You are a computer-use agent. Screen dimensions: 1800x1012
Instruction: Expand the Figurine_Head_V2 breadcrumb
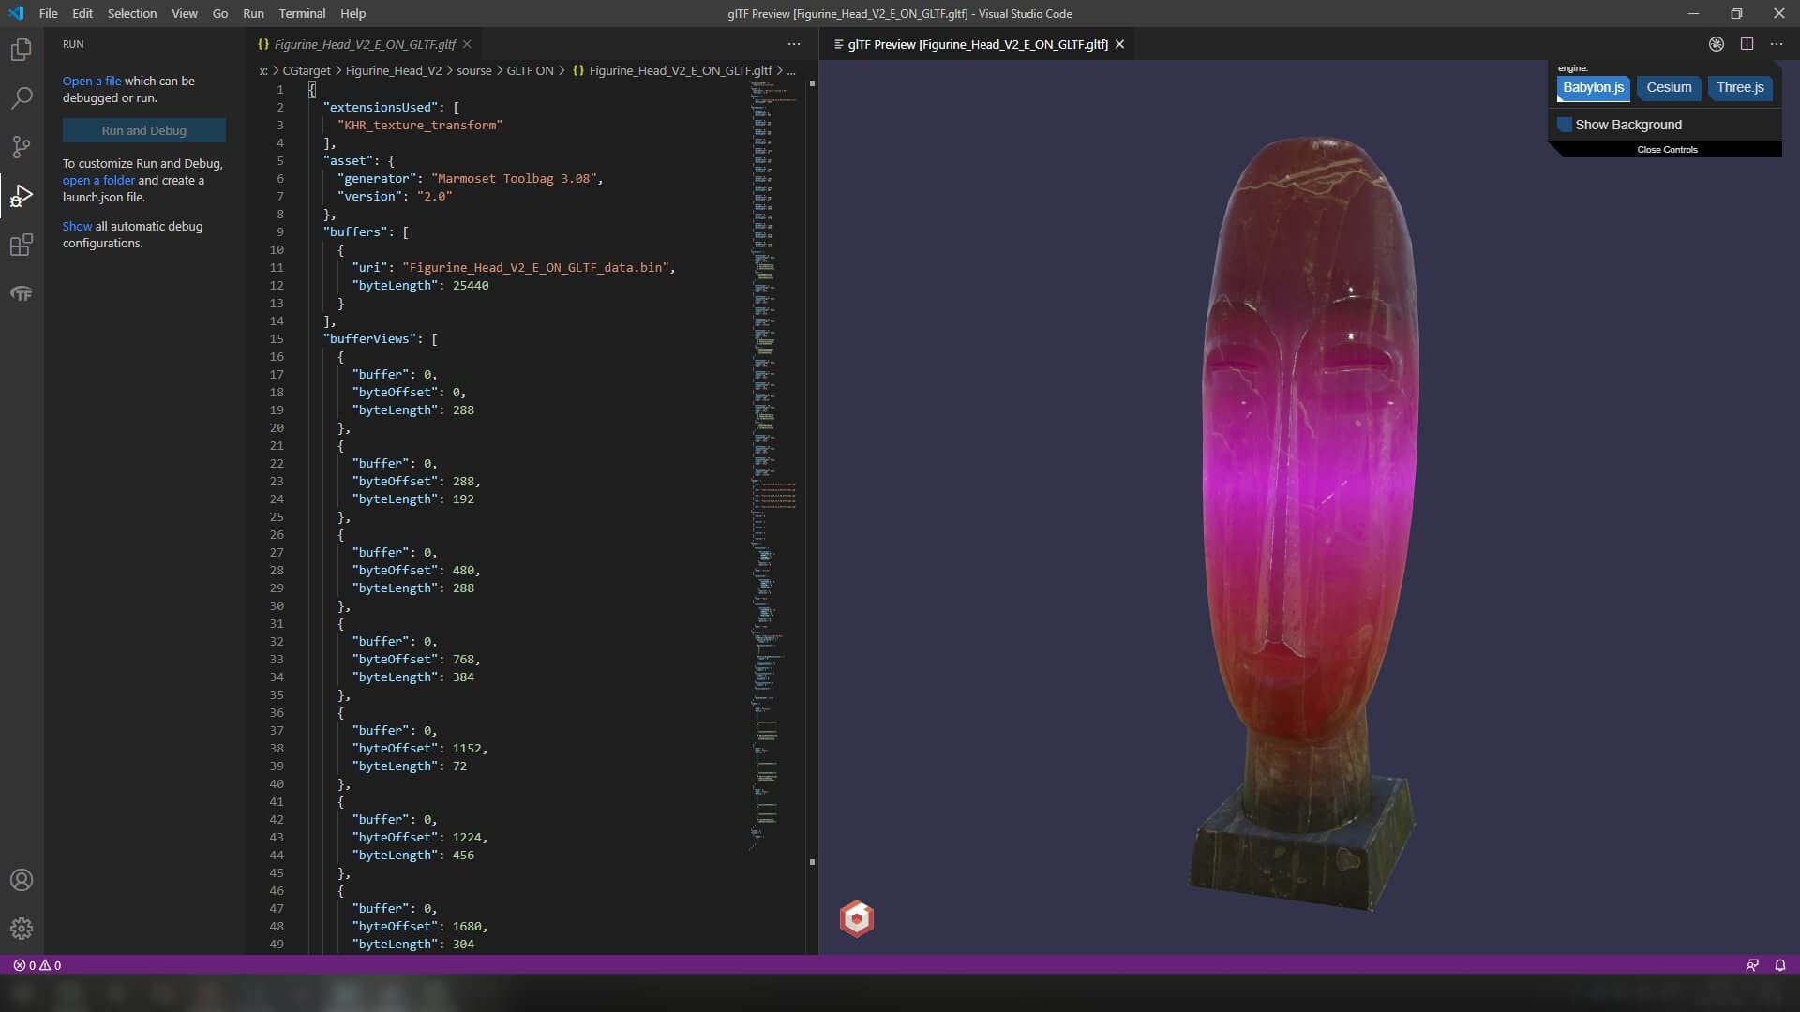click(x=394, y=70)
